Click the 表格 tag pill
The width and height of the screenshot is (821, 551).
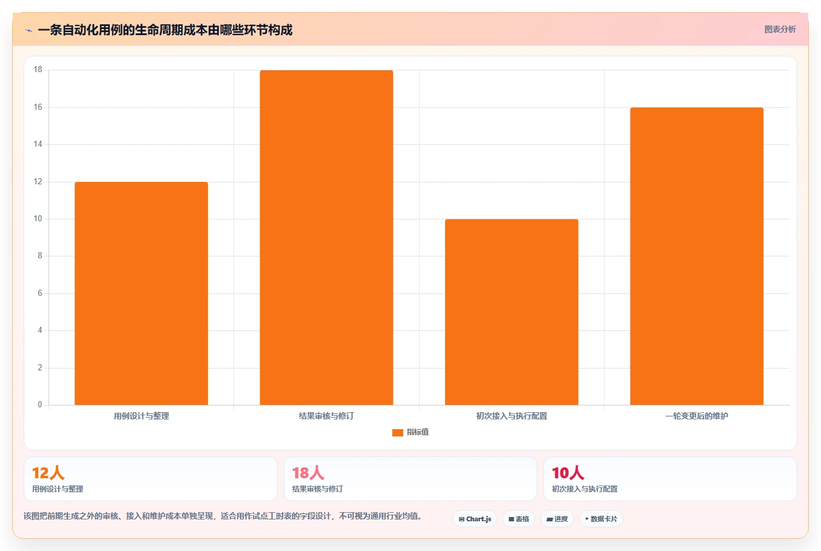518,519
